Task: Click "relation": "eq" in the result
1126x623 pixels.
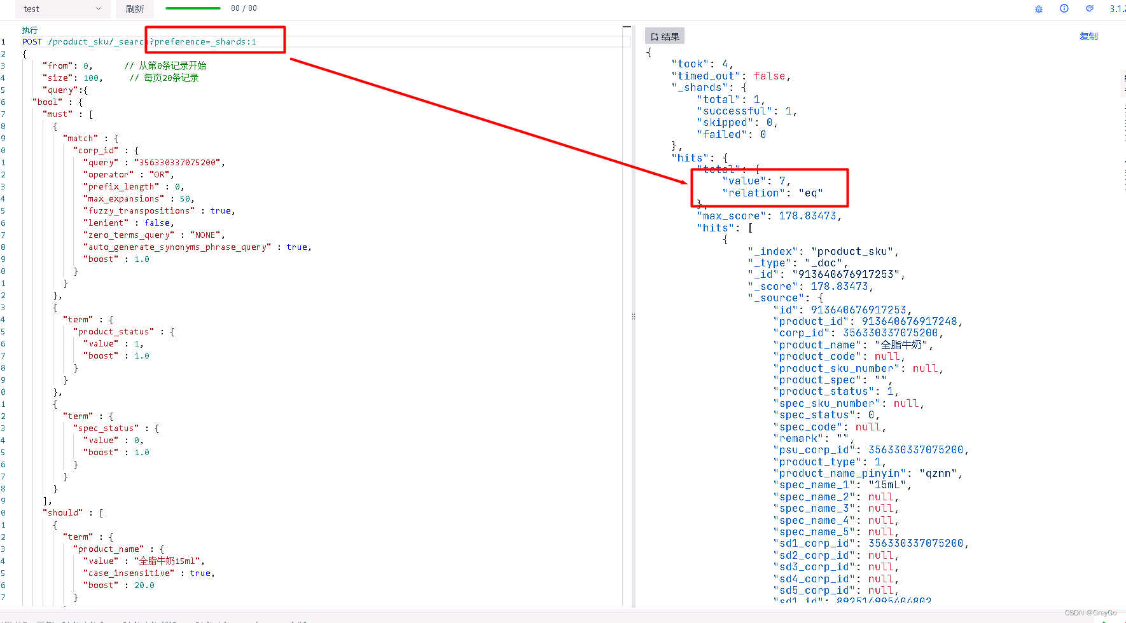Action: pos(773,193)
